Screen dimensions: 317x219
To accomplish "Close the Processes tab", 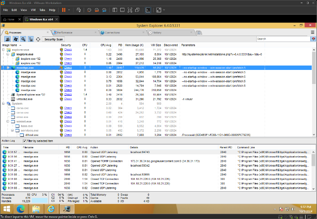I will tap(48, 32).
